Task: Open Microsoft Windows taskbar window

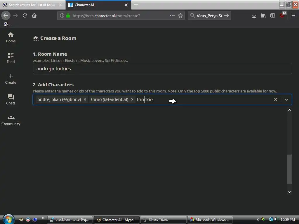Action: pyautogui.click(x=210, y=220)
